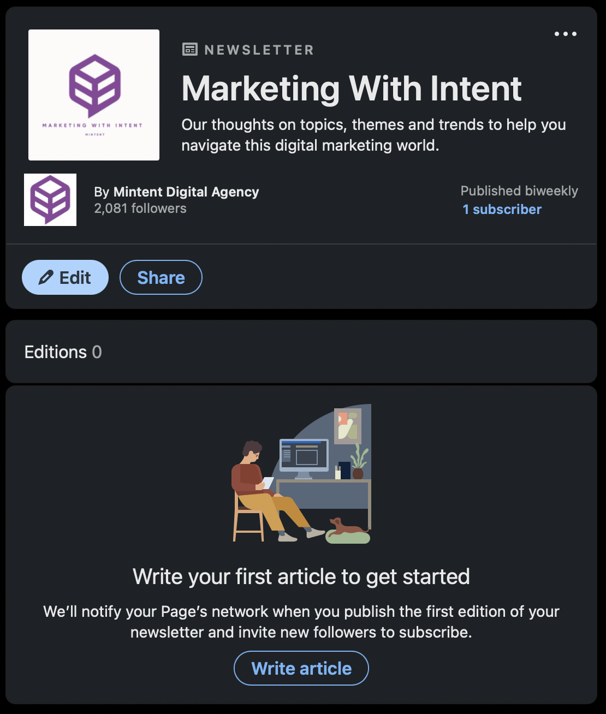Open the Marketing With Intent cover image

coord(94,95)
